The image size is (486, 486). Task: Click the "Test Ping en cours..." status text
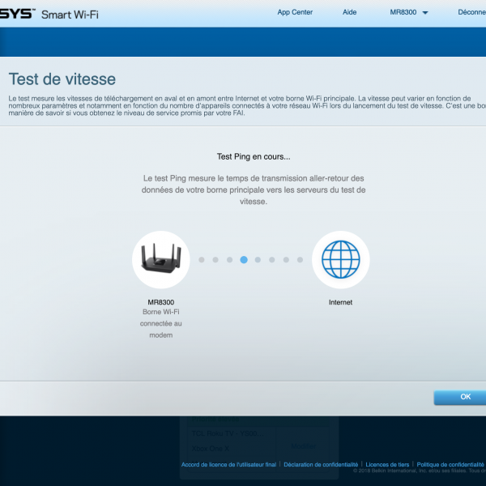tap(254, 157)
